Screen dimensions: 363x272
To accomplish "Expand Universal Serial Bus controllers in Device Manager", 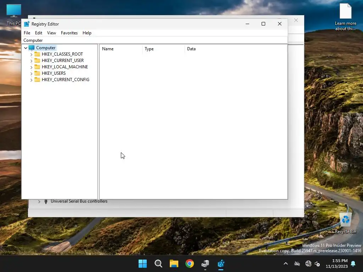I will [39, 202].
